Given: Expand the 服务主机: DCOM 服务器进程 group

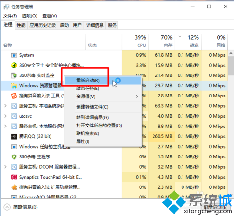Looking at the screenshot, I should coord(5,167).
